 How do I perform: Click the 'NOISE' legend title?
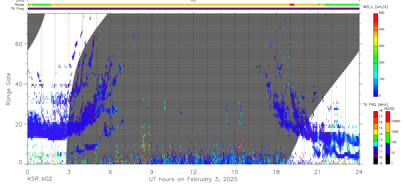389,109
